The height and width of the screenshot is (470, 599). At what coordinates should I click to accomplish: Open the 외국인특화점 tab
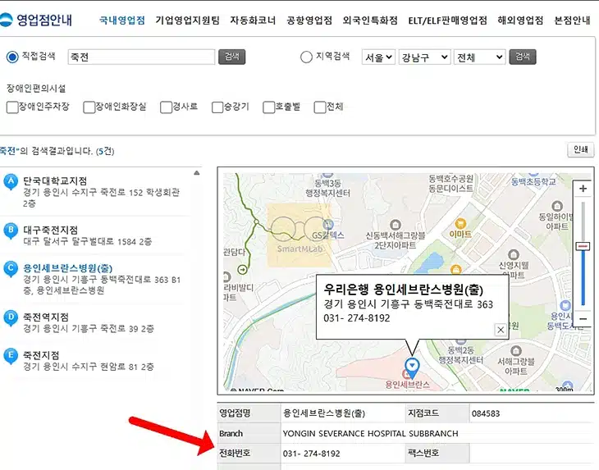pyautogui.click(x=370, y=21)
